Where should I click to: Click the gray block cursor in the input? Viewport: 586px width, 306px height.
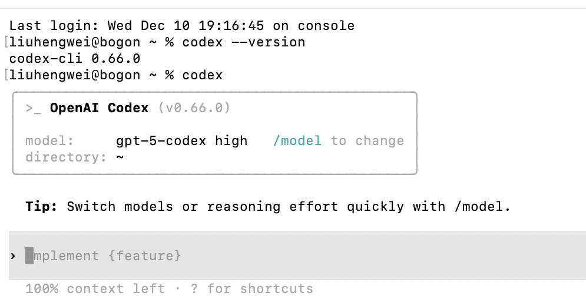coord(29,256)
